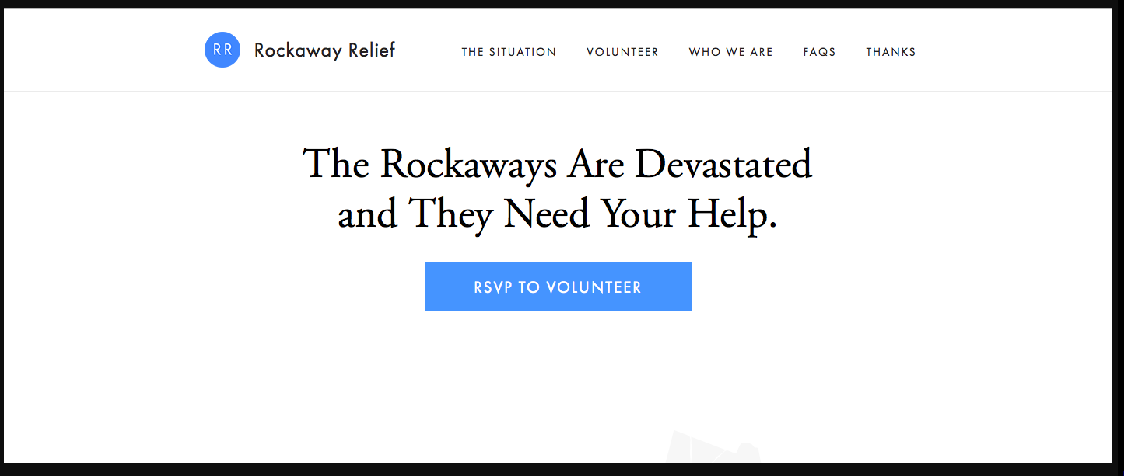Select Who We Are in navigation
The image size is (1124, 476).
730,52
